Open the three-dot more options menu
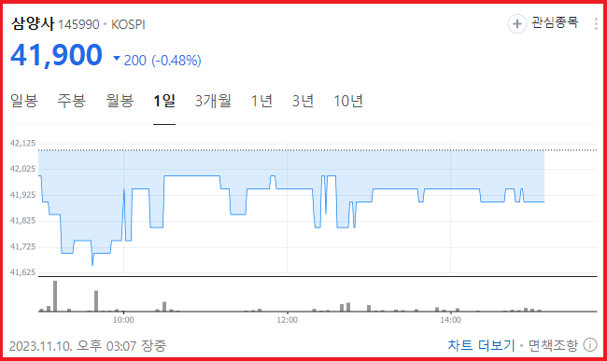The height and width of the screenshot is (361, 607). (596, 23)
